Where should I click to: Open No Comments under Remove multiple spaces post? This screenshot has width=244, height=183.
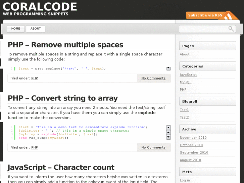click(153, 78)
